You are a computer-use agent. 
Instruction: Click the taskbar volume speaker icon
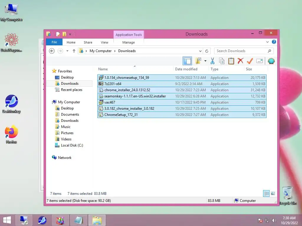(274, 220)
